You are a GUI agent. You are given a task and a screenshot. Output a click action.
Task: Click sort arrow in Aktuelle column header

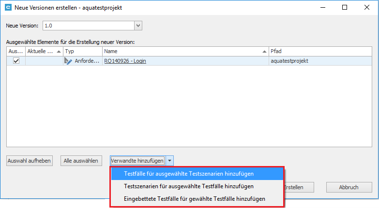tap(59, 51)
